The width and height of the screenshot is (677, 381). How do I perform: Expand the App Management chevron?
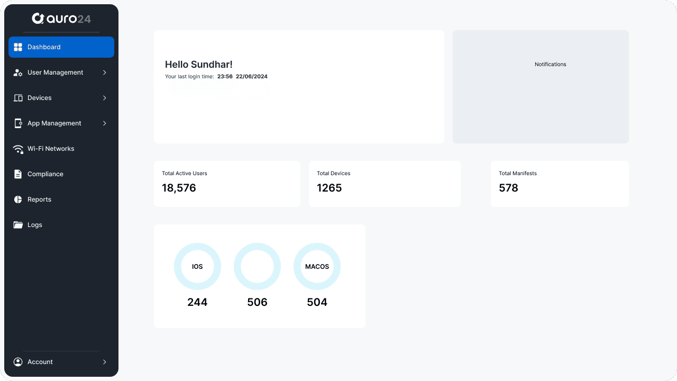[x=104, y=123]
